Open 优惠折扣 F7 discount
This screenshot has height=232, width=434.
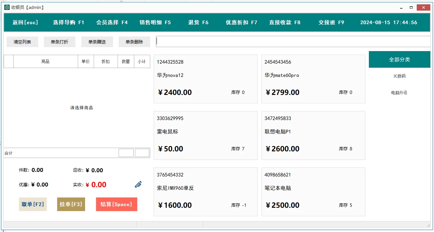[241, 23]
